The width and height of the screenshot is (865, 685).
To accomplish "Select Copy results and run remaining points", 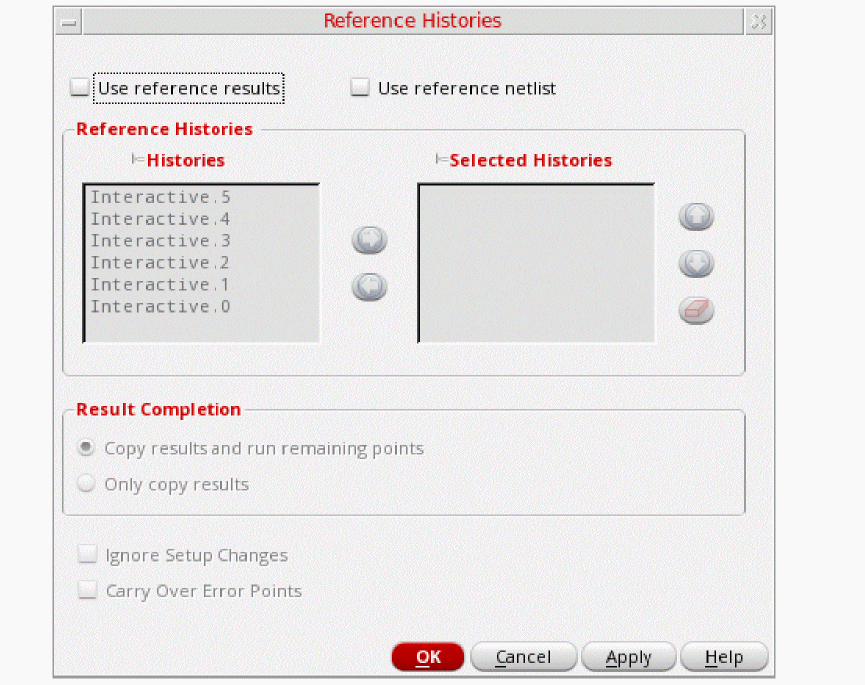I will tap(86, 448).
